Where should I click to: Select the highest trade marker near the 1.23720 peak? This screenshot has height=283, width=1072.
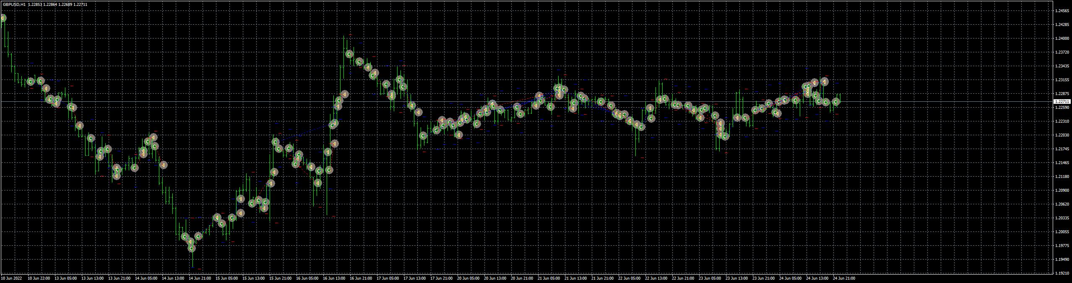coord(349,54)
